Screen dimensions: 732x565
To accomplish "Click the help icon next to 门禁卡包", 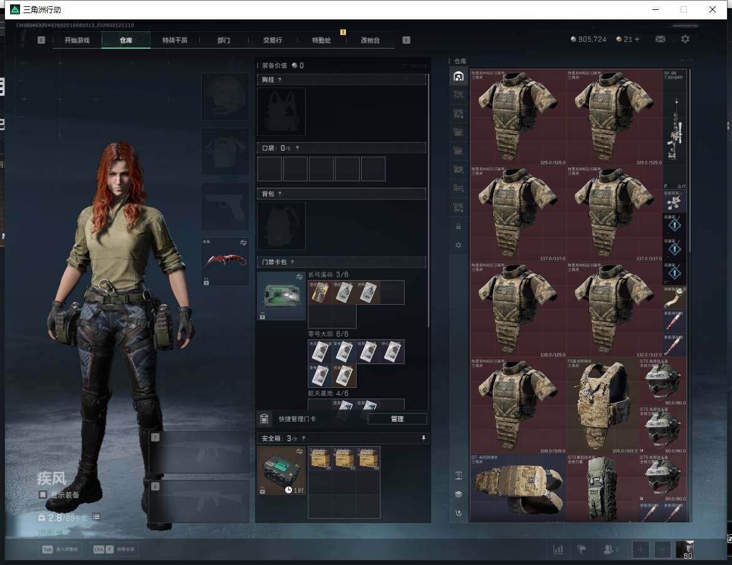I will coord(292,262).
